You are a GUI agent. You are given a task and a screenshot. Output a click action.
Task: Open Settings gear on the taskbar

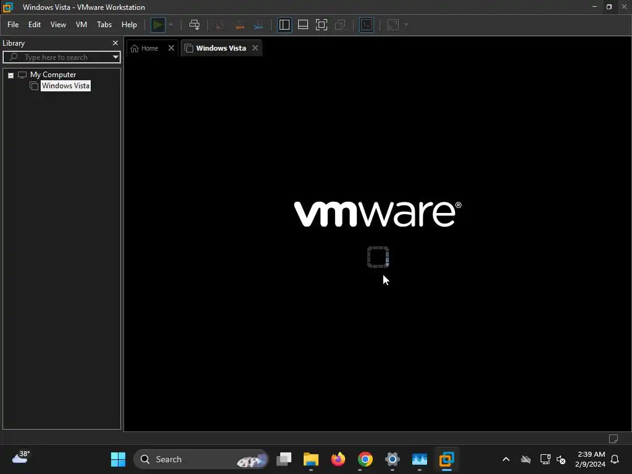tap(392, 459)
